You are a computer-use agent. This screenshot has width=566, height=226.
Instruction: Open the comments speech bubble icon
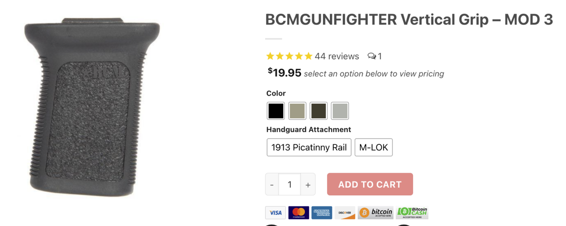point(372,56)
